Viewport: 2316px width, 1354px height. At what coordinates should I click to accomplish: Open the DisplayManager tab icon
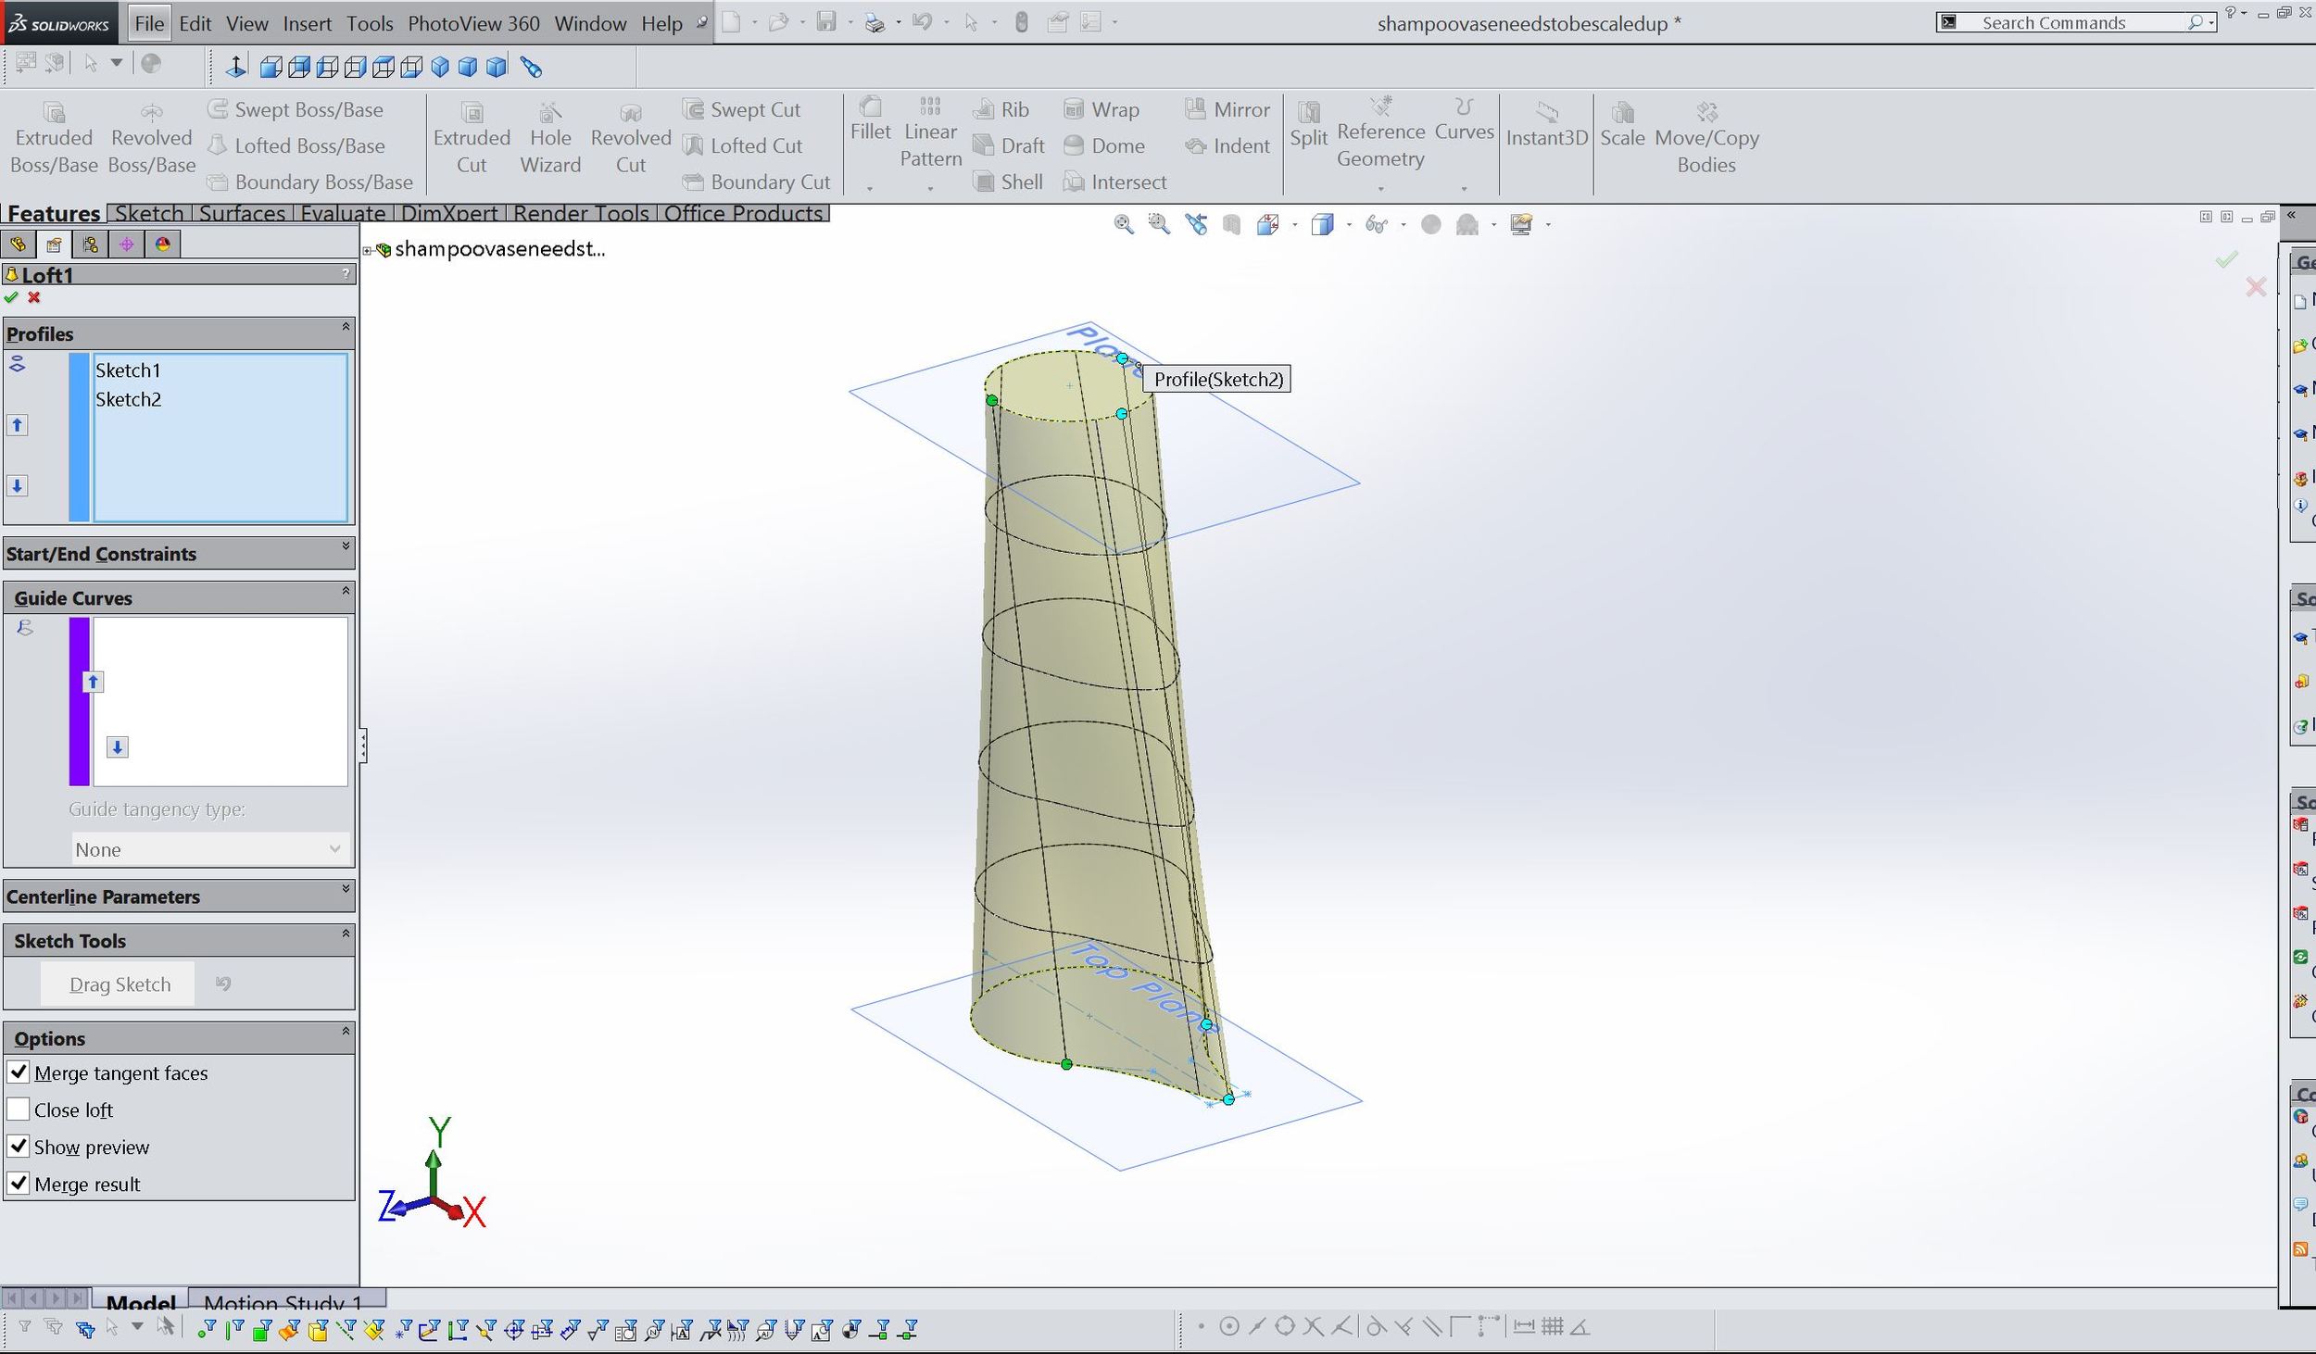(x=163, y=244)
